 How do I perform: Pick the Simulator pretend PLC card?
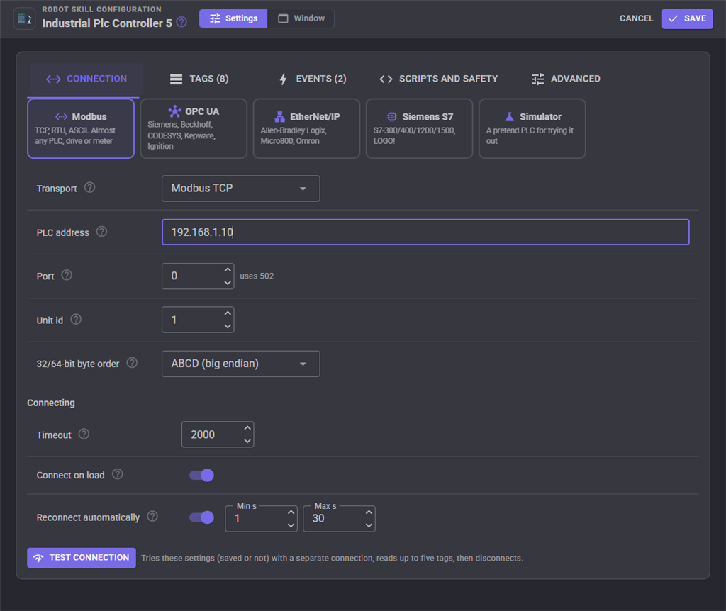532,129
